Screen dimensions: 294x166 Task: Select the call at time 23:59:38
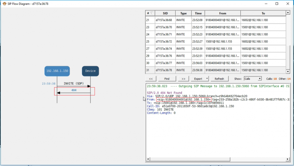(201, 70)
